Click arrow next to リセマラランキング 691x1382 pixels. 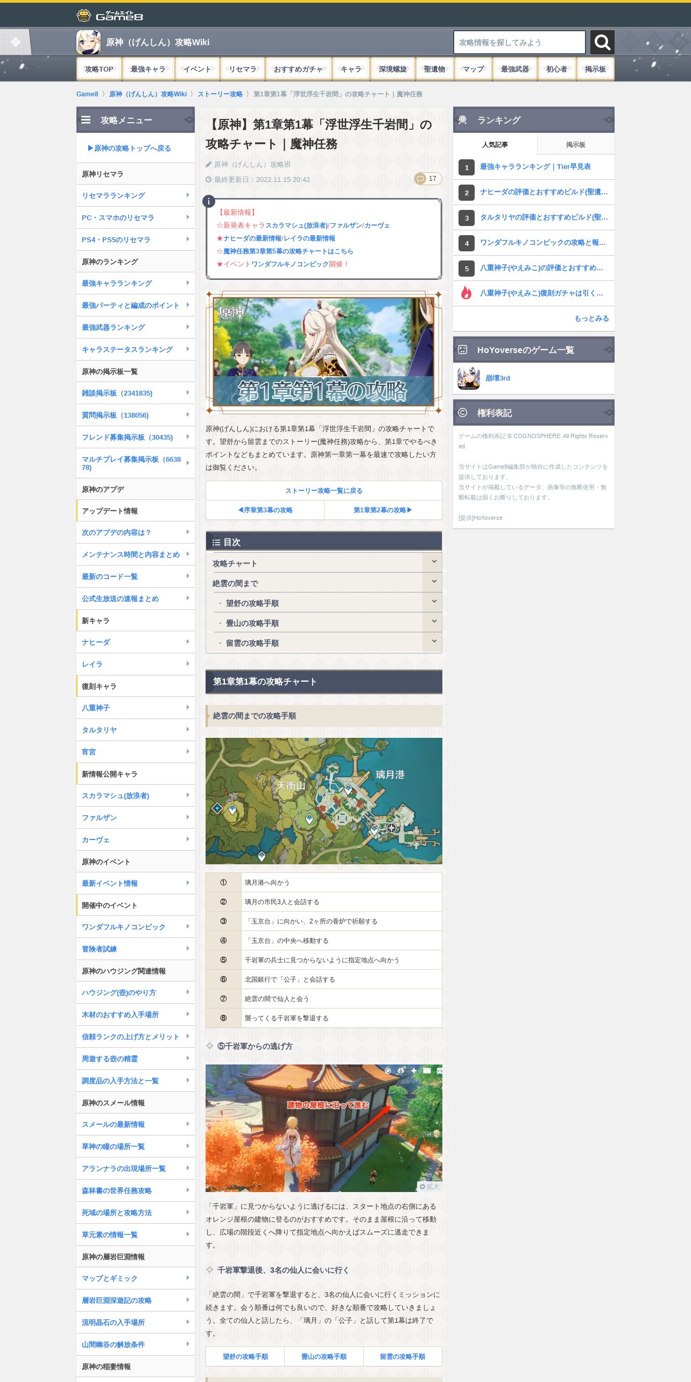click(187, 195)
